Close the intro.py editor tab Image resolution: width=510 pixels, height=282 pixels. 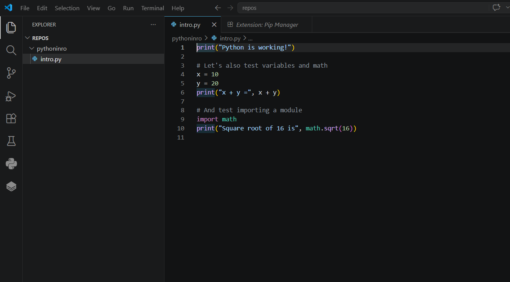pyautogui.click(x=214, y=25)
